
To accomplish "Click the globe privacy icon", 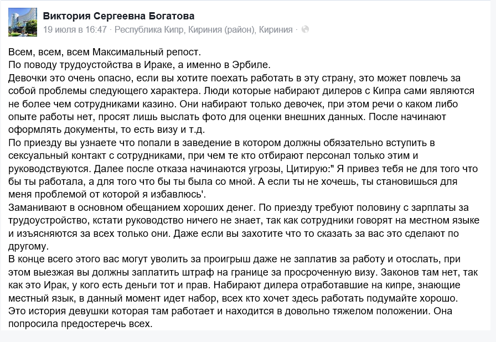I will click(305, 29).
